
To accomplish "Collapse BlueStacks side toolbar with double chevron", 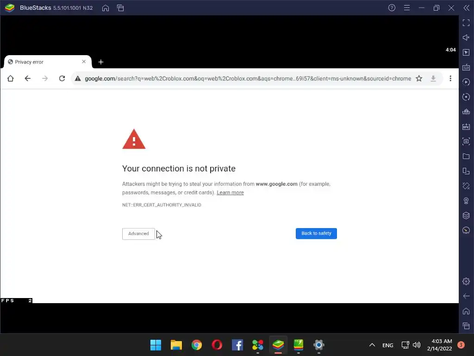I will tap(467, 8).
